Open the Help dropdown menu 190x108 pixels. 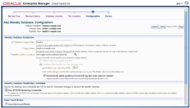179,4
